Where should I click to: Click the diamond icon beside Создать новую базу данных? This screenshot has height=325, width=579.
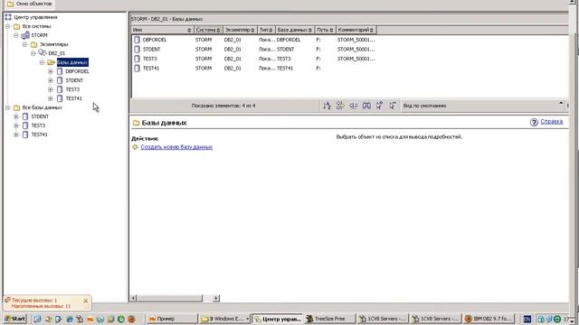[x=135, y=147]
